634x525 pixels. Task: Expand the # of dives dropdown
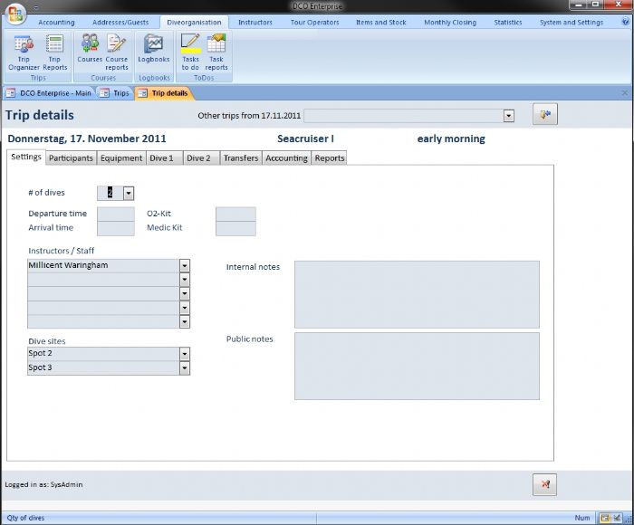[129, 193]
